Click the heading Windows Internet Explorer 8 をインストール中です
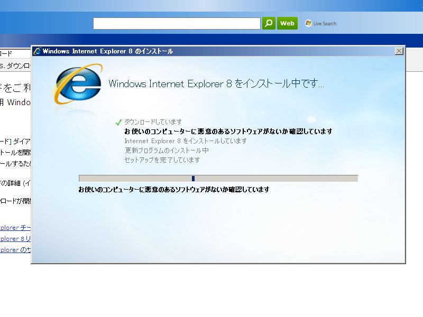This screenshot has width=423, height=317. coord(216,84)
